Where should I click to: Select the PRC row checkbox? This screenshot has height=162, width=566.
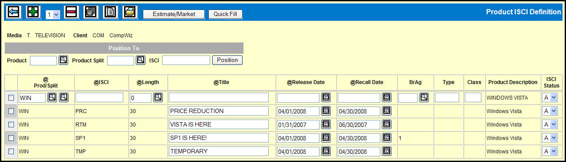click(11, 111)
